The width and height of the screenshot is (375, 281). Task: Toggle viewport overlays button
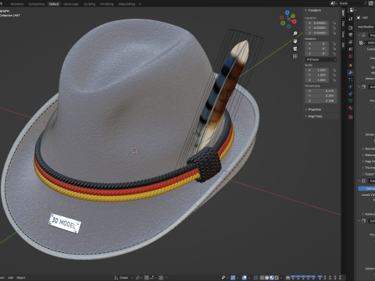(x=245, y=278)
